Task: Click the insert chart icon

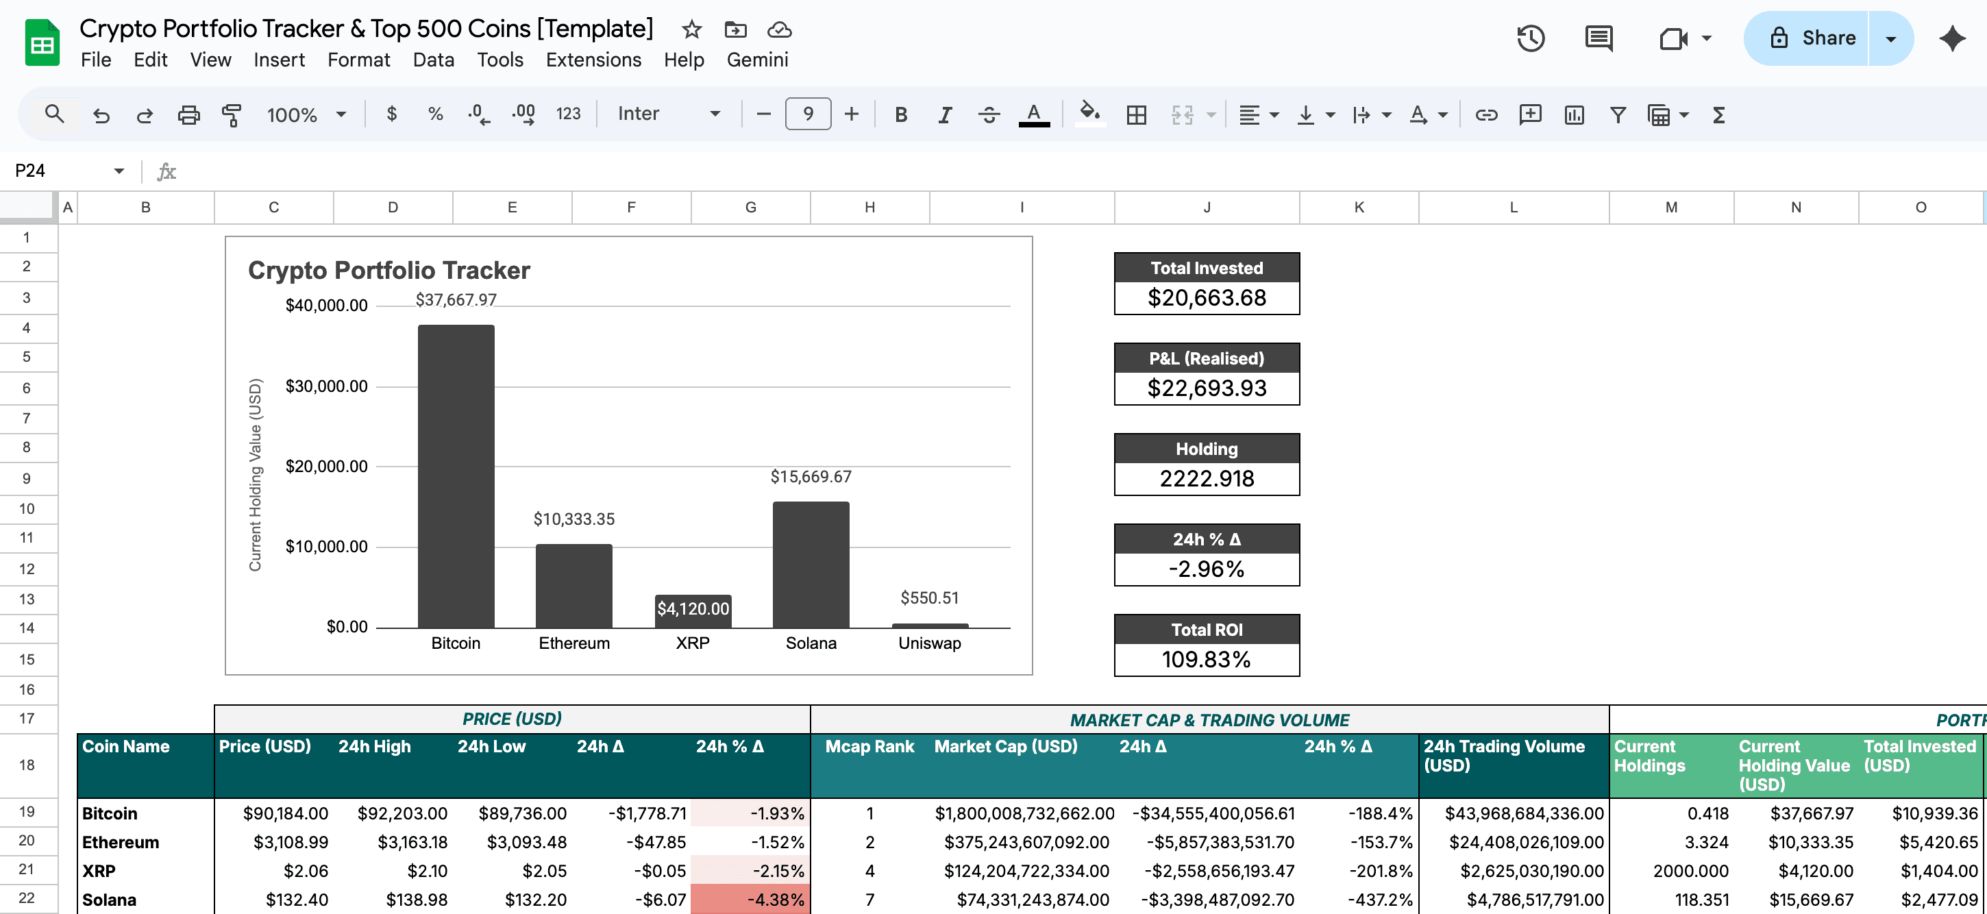Action: [1574, 115]
